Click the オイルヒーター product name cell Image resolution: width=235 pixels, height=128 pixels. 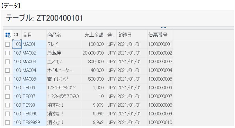(x=64, y=70)
